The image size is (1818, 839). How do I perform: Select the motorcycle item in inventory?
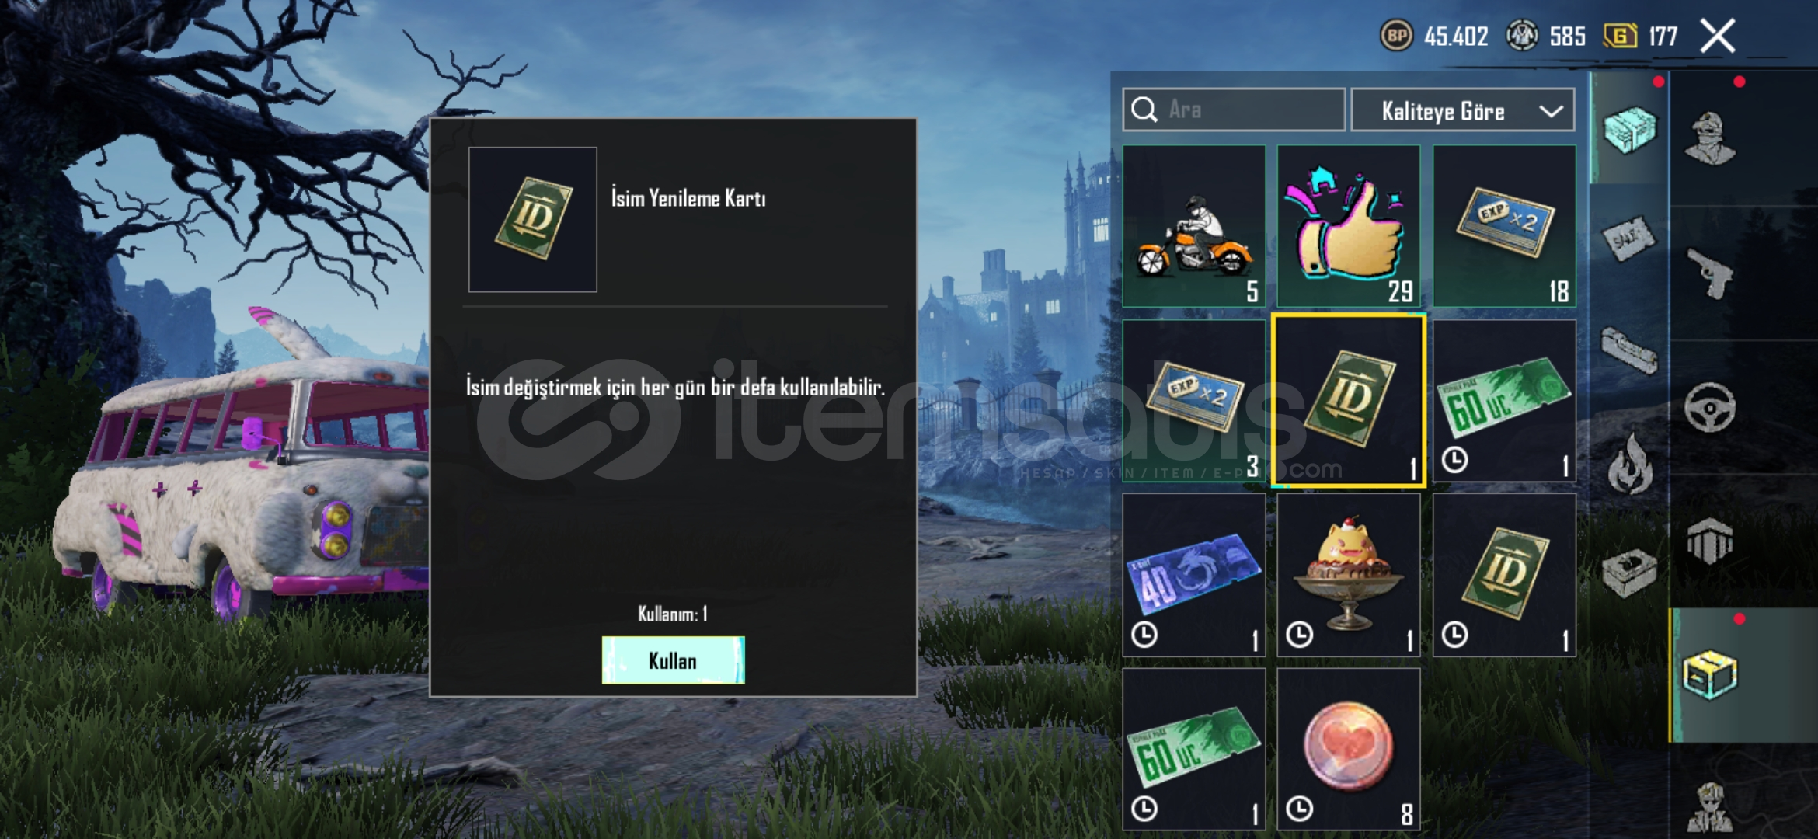pos(1193,226)
